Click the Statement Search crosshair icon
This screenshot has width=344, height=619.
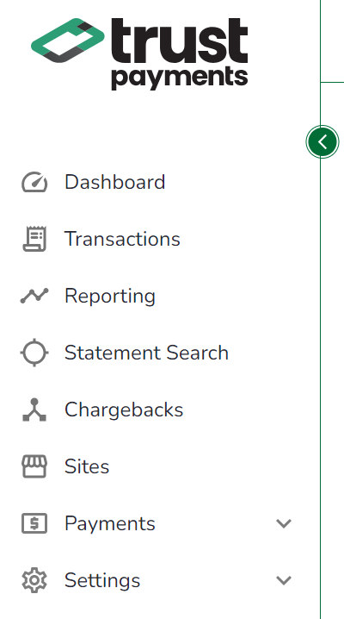[x=34, y=353]
